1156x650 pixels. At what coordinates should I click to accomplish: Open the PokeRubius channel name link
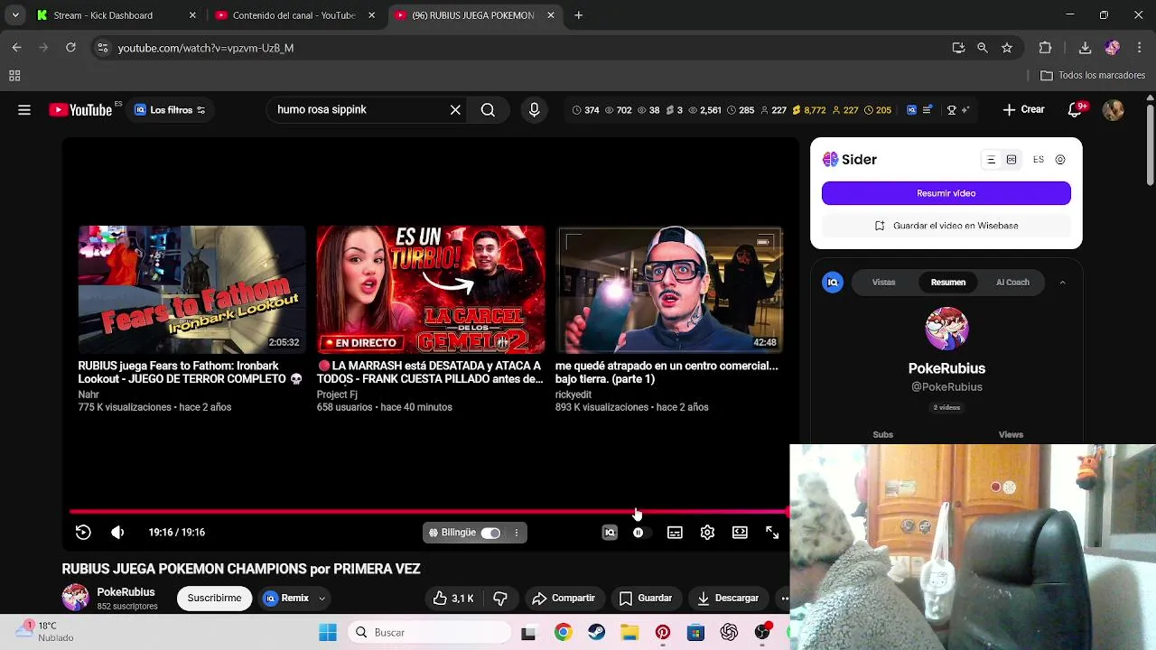point(126,592)
